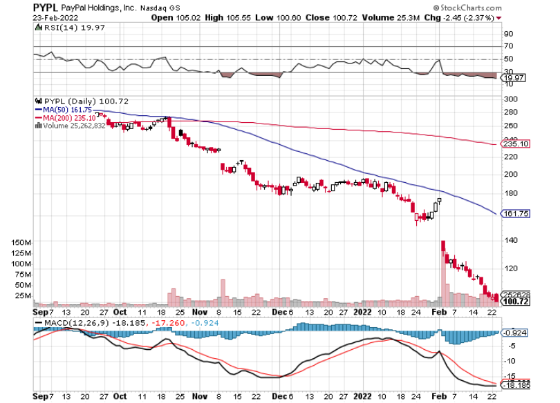This screenshot has width=560, height=403.
Task: Click the 25M label on volume axis
Action: click(24, 296)
